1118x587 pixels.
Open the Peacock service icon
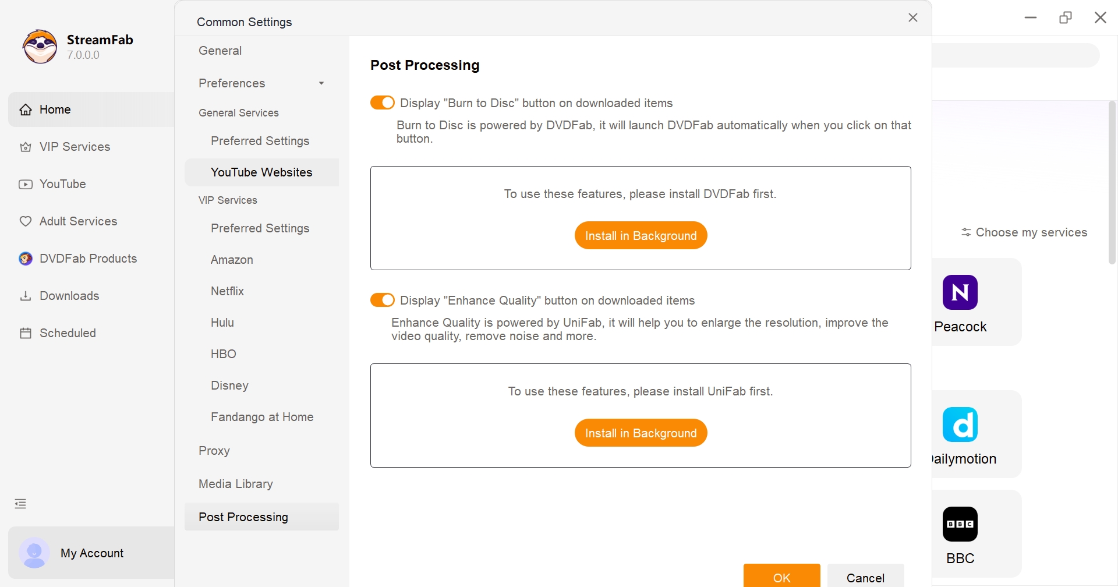[960, 292]
